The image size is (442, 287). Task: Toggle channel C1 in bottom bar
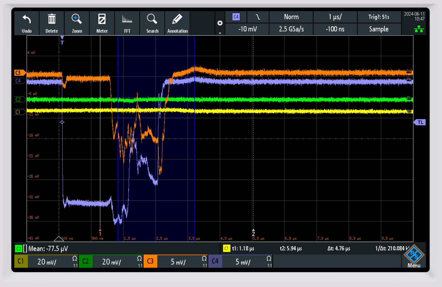pyautogui.click(x=21, y=262)
